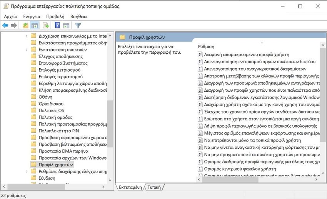Switch to the Τυπική tab

[x=154, y=187]
